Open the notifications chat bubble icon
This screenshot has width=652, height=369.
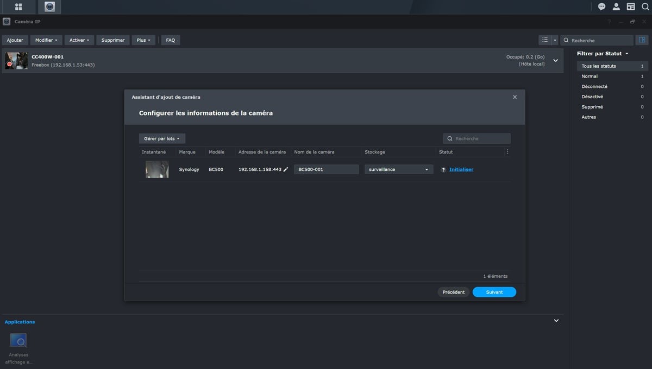click(601, 7)
